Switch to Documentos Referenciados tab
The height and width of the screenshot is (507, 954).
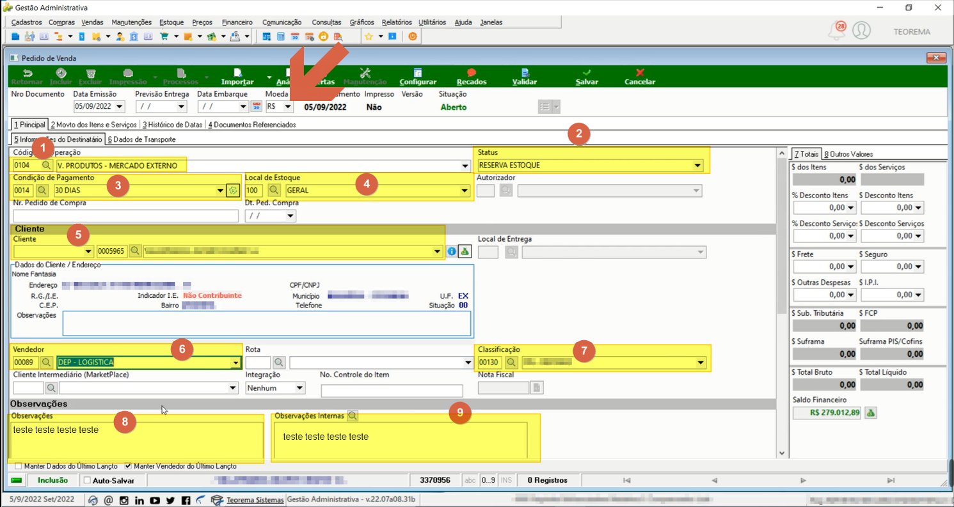(252, 125)
